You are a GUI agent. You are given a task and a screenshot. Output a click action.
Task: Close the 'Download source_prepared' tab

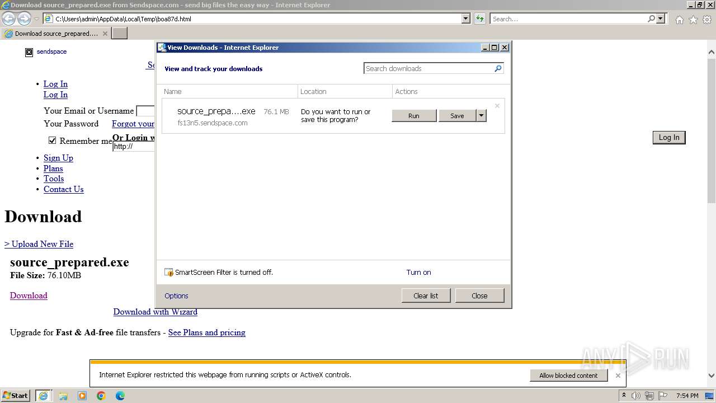pyautogui.click(x=105, y=34)
